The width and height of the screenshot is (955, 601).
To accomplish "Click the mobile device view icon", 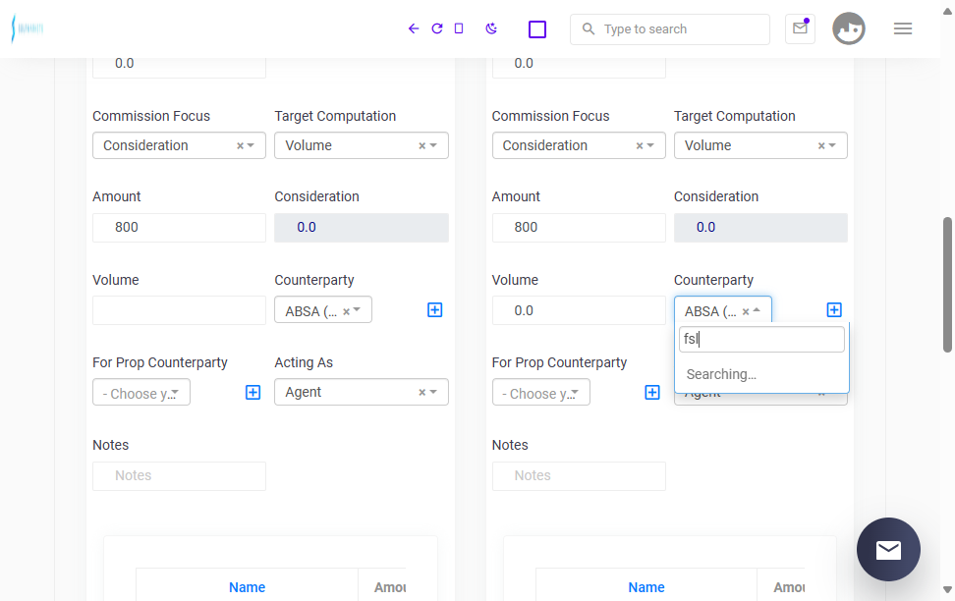I will tap(459, 28).
